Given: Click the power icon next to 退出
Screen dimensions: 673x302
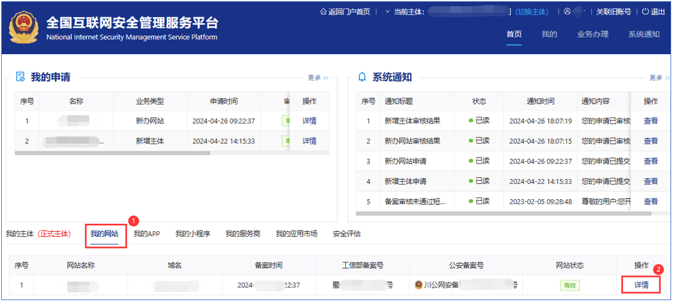Looking at the screenshot, I should coord(645,12).
